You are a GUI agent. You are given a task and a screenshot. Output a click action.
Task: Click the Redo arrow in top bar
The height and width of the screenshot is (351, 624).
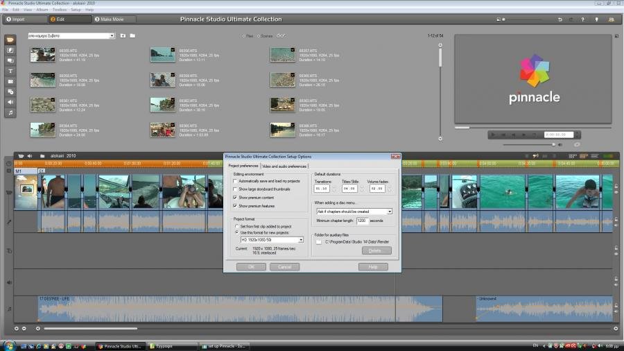click(x=571, y=19)
